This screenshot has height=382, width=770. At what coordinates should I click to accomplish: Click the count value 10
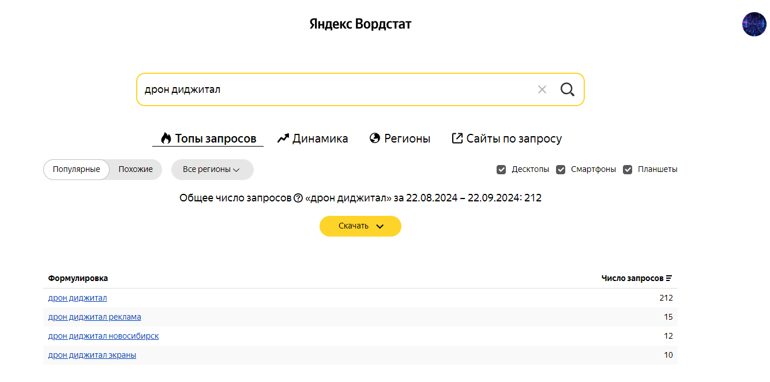coord(668,355)
